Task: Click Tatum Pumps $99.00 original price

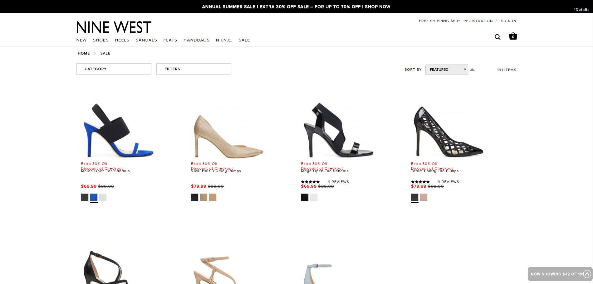Action: (x=436, y=186)
